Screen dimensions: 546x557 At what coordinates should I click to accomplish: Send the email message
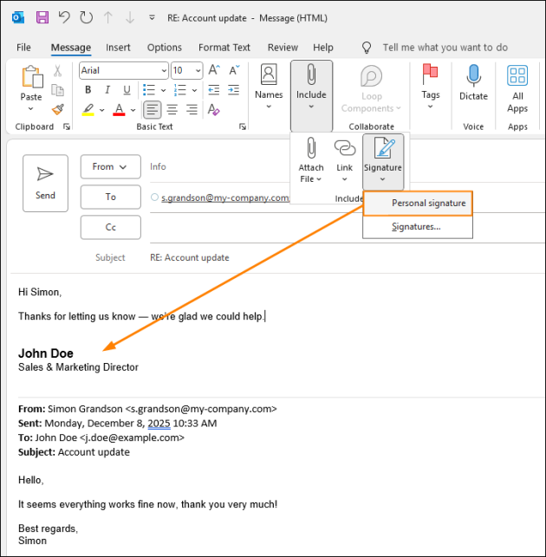[45, 184]
